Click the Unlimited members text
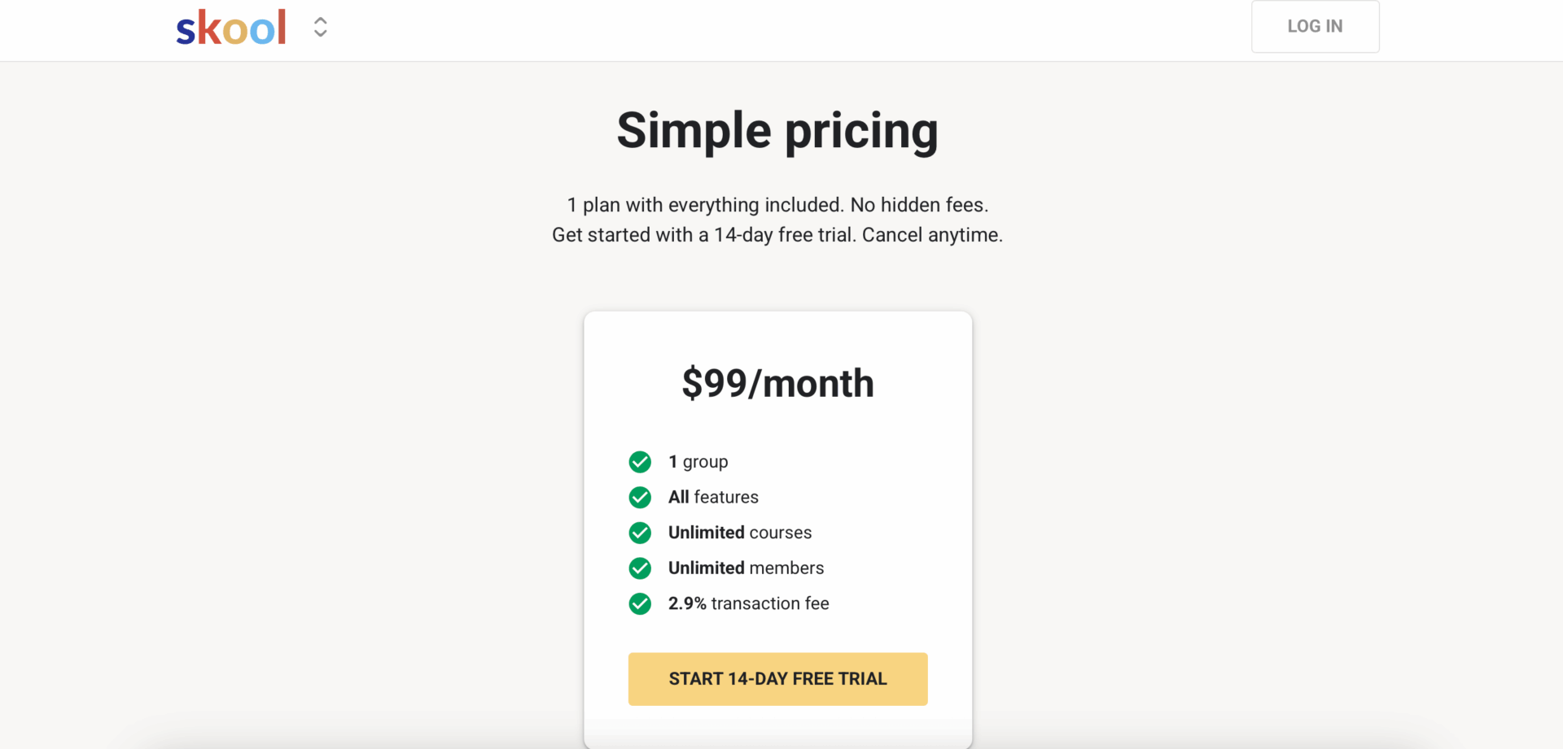Image resolution: width=1563 pixels, height=749 pixels. point(746,568)
